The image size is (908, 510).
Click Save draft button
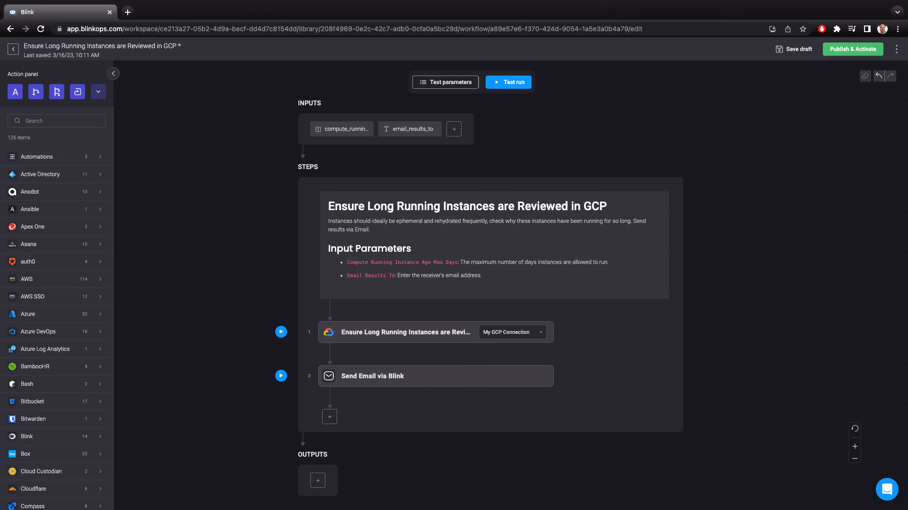coord(794,49)
